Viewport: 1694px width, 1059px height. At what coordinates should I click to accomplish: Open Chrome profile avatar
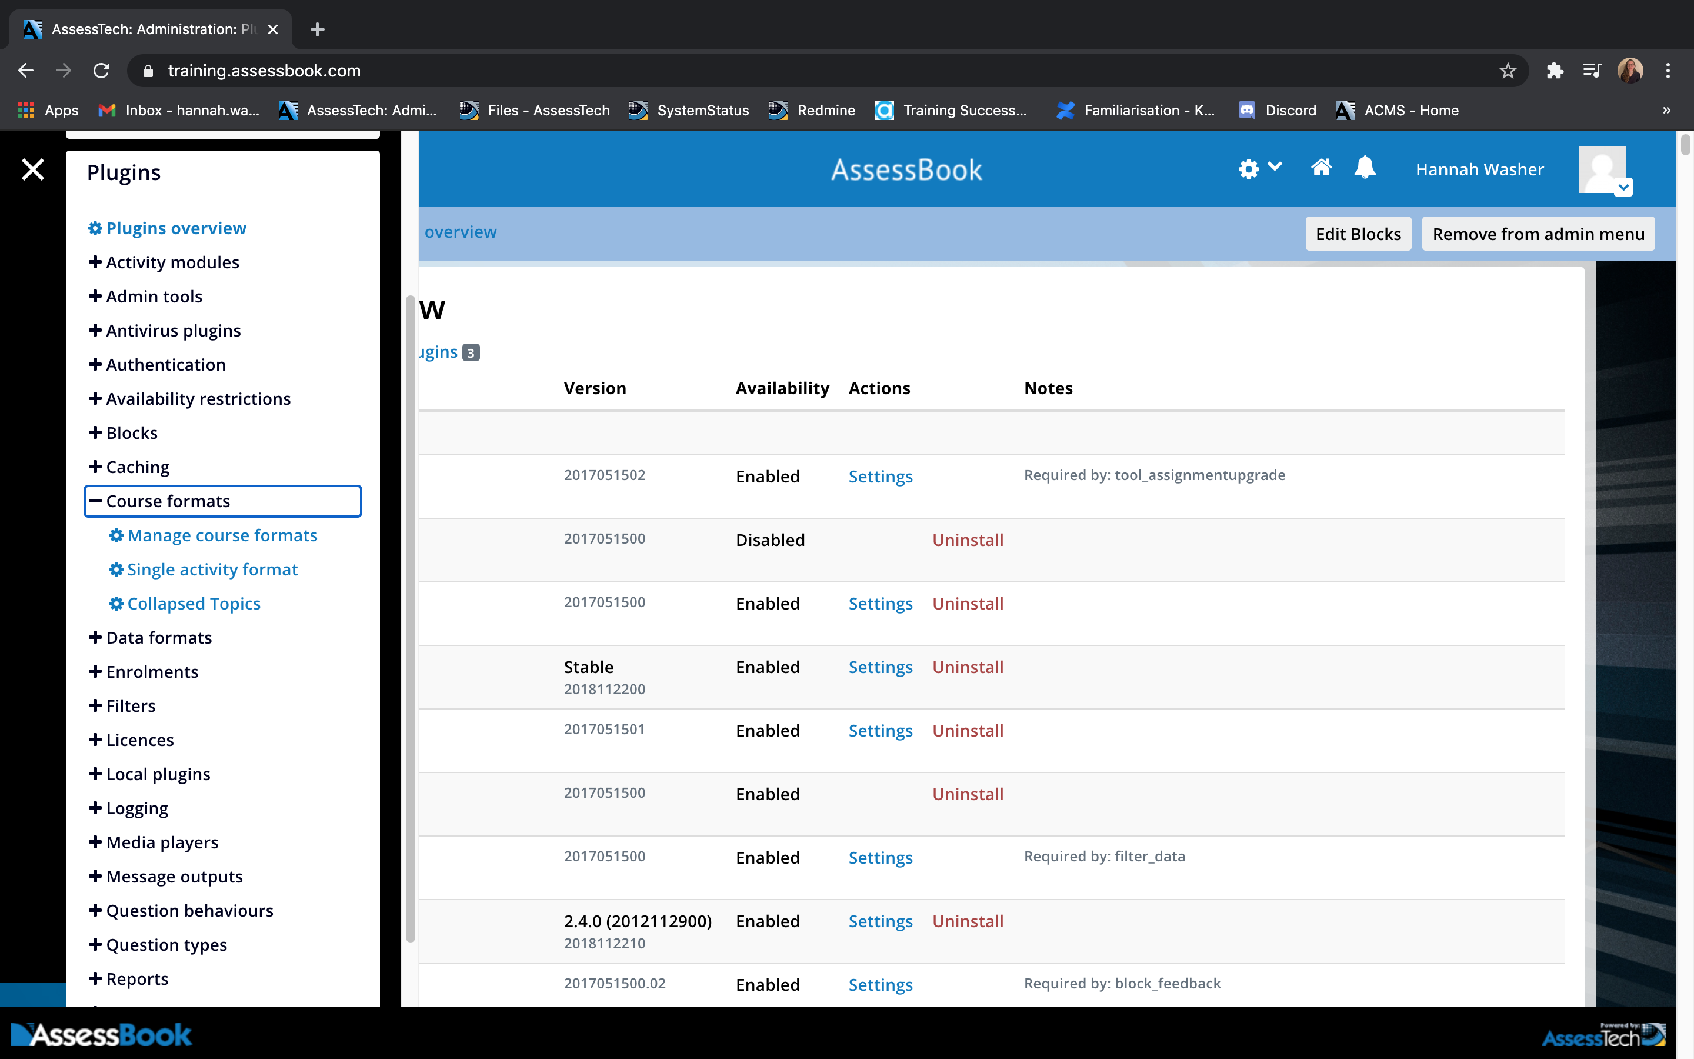point(1630,71)
